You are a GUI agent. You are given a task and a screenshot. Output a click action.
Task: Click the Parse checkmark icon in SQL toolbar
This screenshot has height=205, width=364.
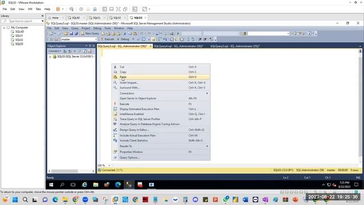tap(138, 39)
